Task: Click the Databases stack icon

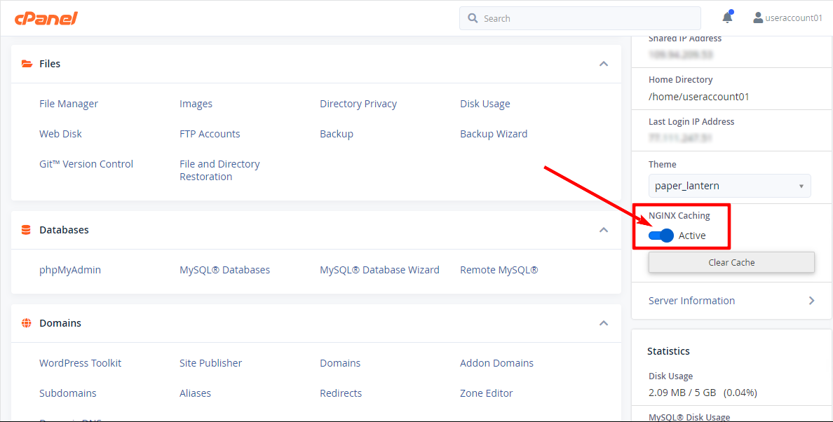Action: tap(27, 230)
